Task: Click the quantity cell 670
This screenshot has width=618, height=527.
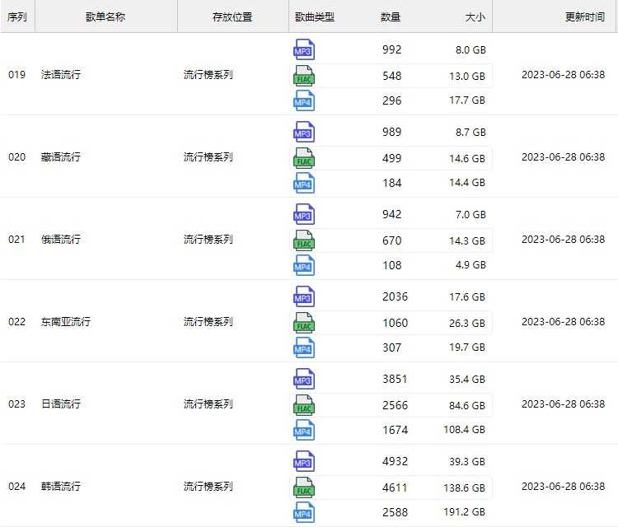Action: [391, 240]
